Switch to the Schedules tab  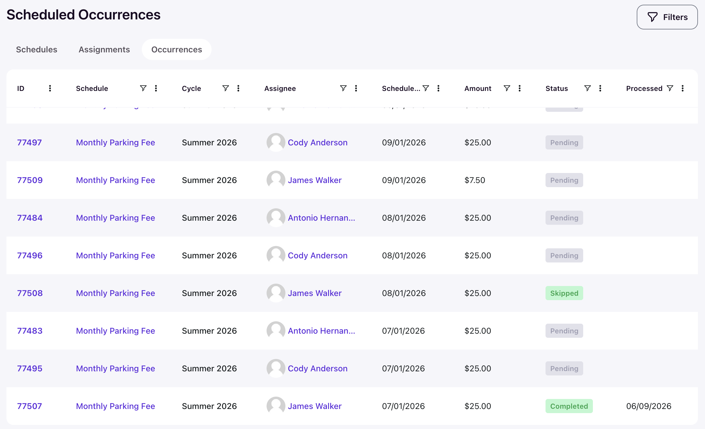click(36, 49)
